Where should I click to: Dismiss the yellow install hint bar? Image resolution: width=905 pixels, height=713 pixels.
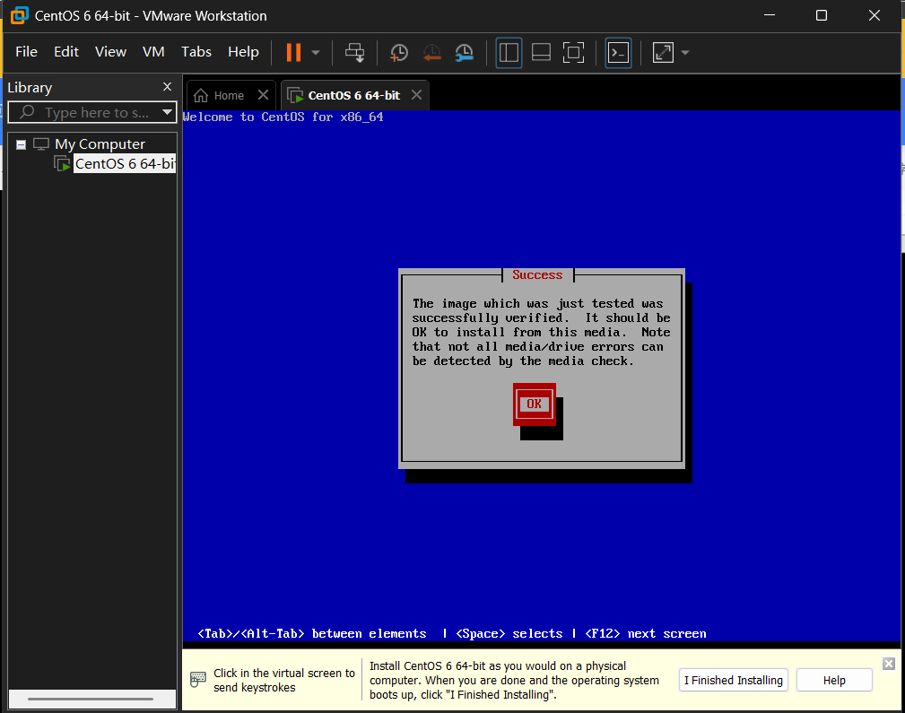pos(889,664)
